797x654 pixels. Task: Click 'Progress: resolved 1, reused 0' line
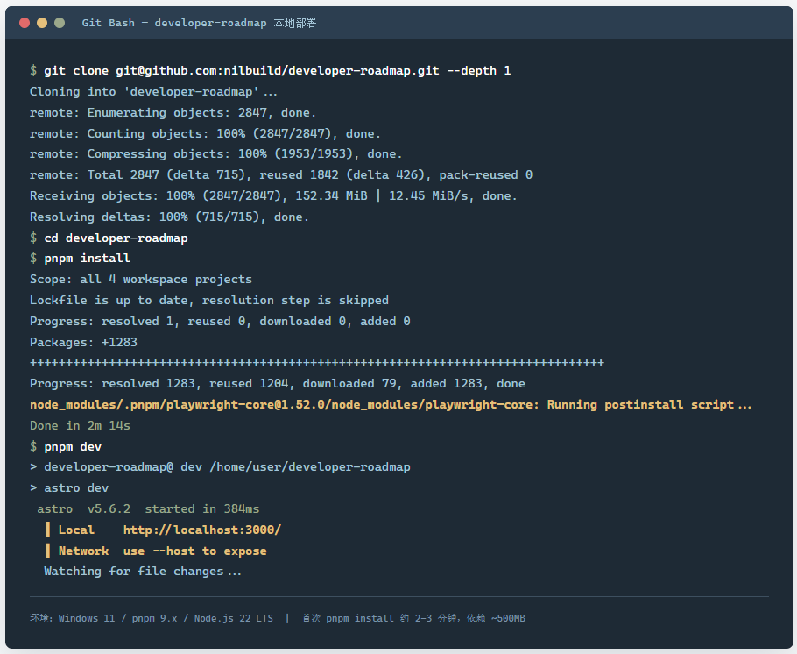220,321
